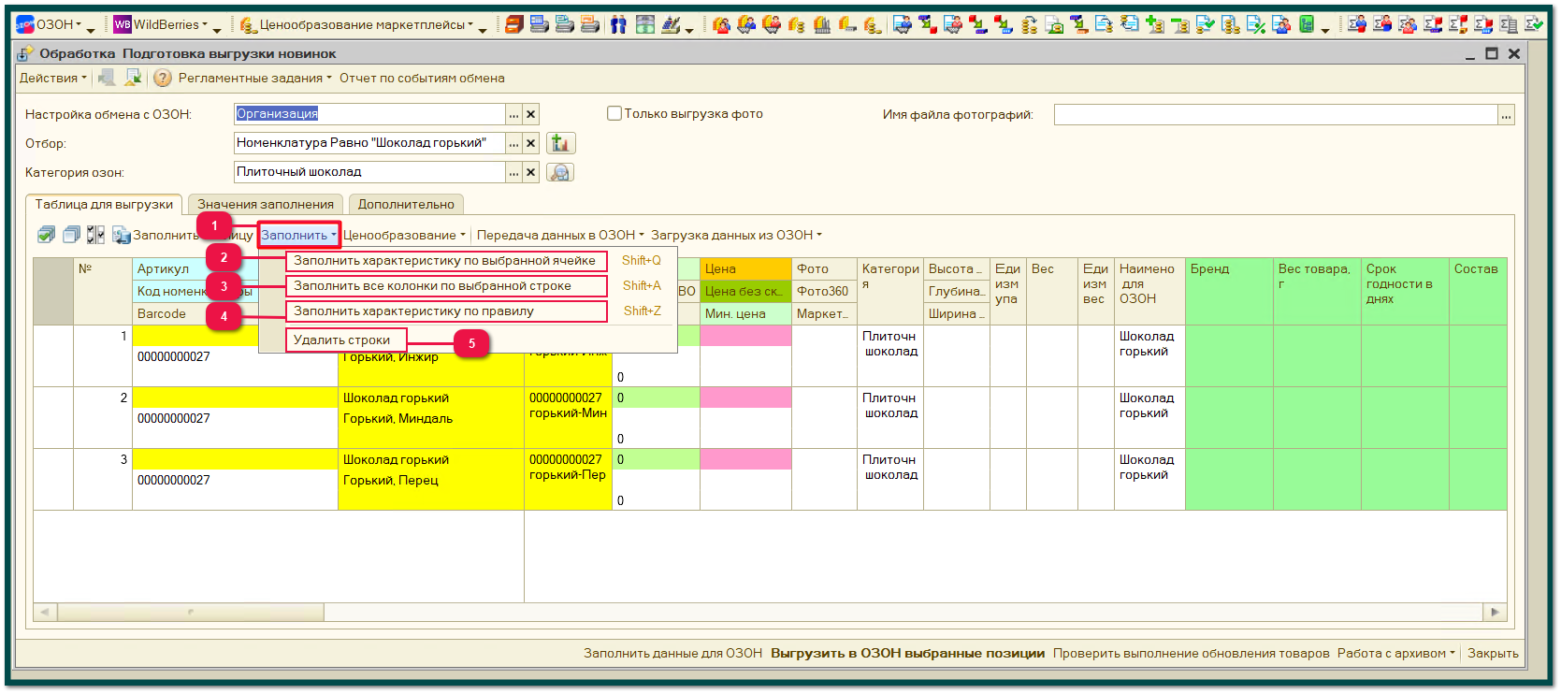Viewport: 1561px width, 694px height.
Task: Click the Срок годности в днях column header
Action: 1405,292
